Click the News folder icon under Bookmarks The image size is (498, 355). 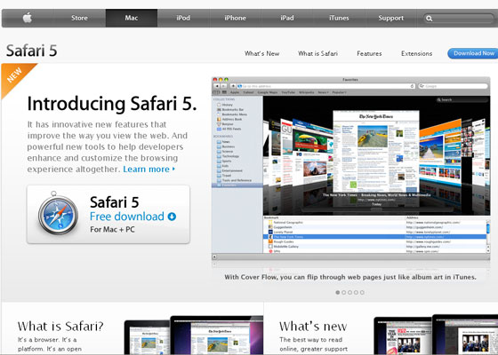[219, 142]
